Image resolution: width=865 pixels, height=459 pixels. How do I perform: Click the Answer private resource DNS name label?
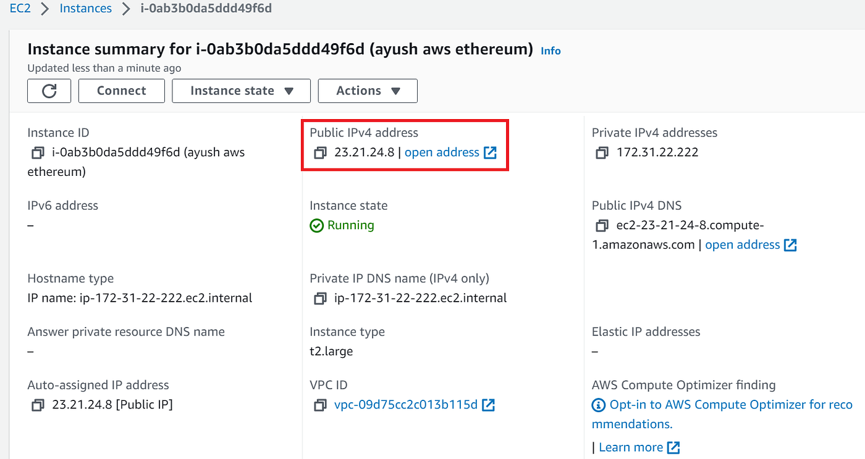tap(126, 332)
